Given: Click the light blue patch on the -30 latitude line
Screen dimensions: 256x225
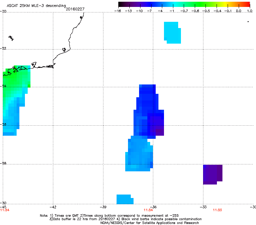Looking at the screenshot, I should pos(125,199).
